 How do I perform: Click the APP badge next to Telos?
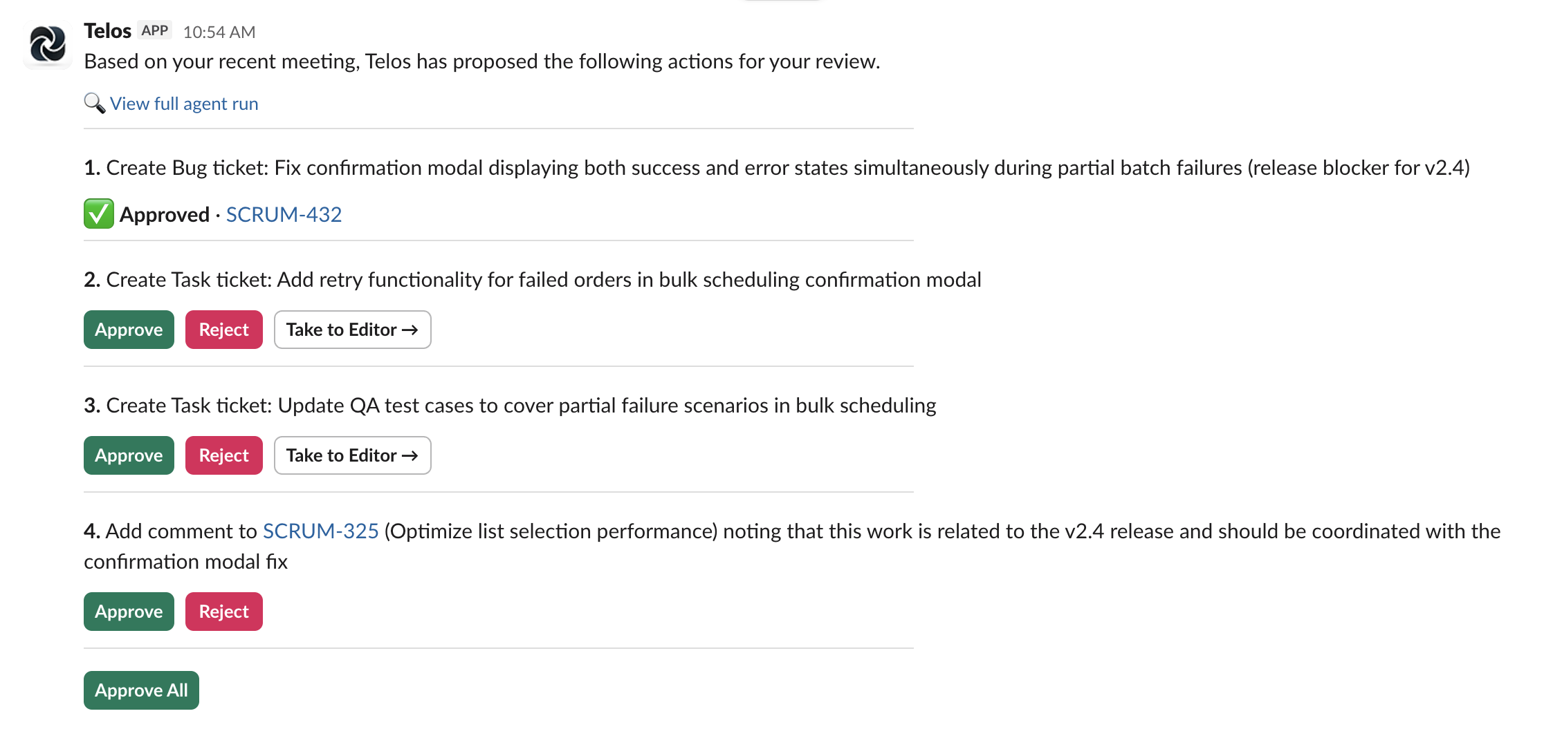(x=155, y=30)
